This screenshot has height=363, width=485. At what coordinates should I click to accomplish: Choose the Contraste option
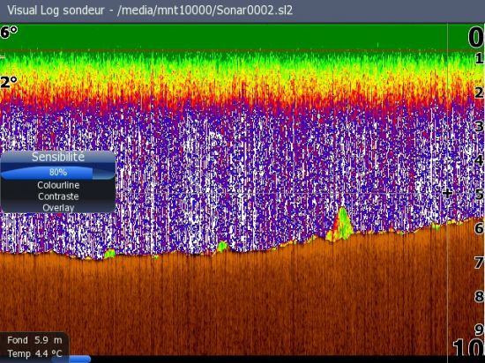(x=58, y=196)
